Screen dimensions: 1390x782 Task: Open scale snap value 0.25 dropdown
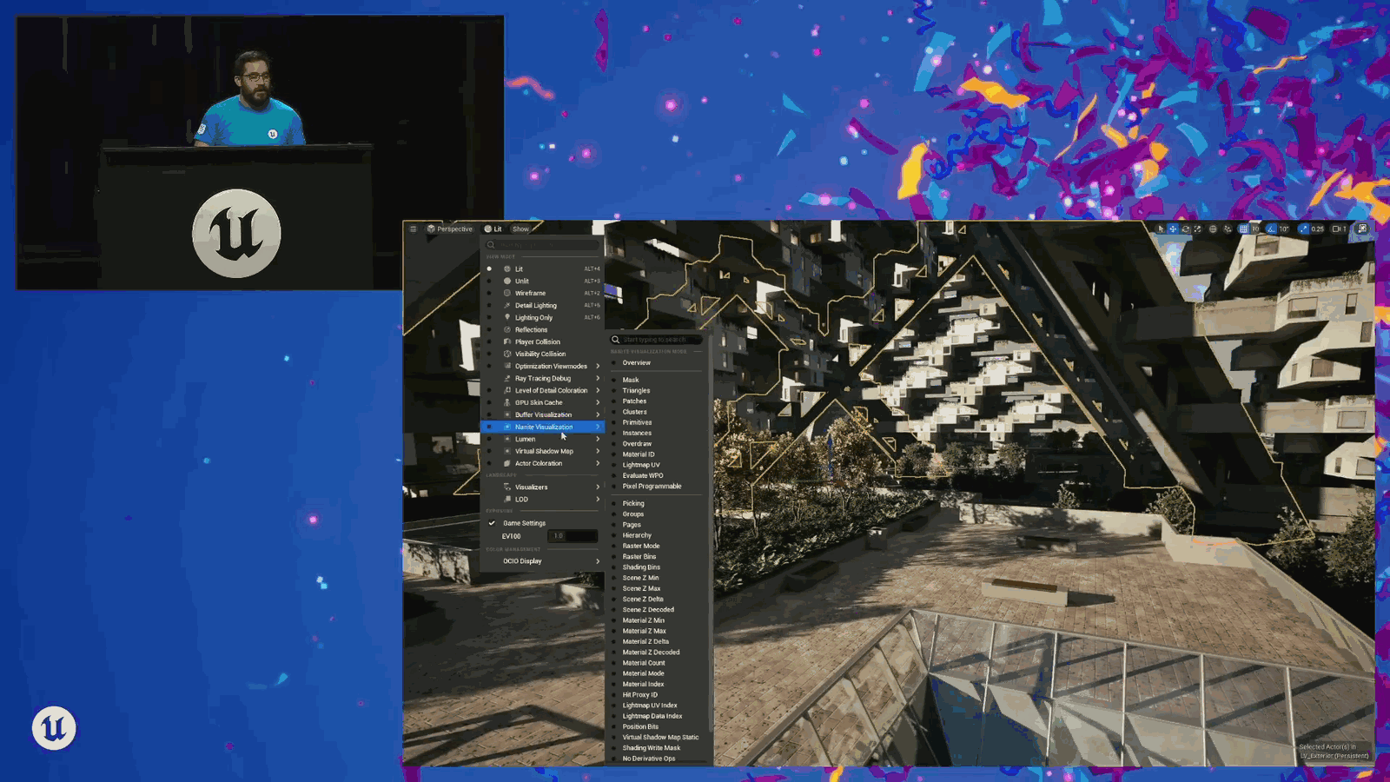(1317, 229)
